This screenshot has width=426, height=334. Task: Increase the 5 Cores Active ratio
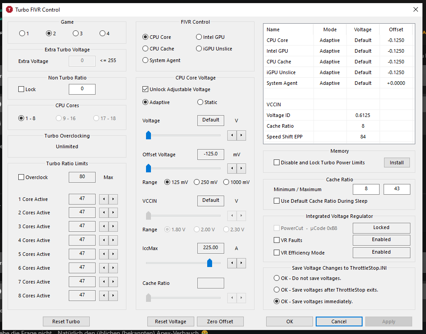pyautogui.click(x=113, y=254)
